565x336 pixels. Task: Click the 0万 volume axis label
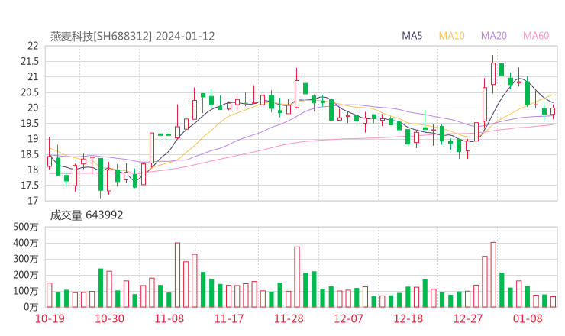coord(31,307)
